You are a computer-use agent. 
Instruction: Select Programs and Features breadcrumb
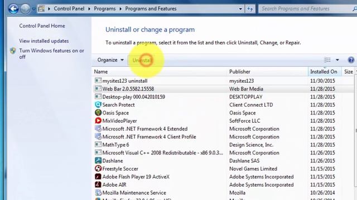(x=151, y=9)
